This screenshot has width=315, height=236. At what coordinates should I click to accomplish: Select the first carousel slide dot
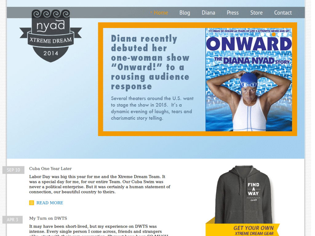262,34
